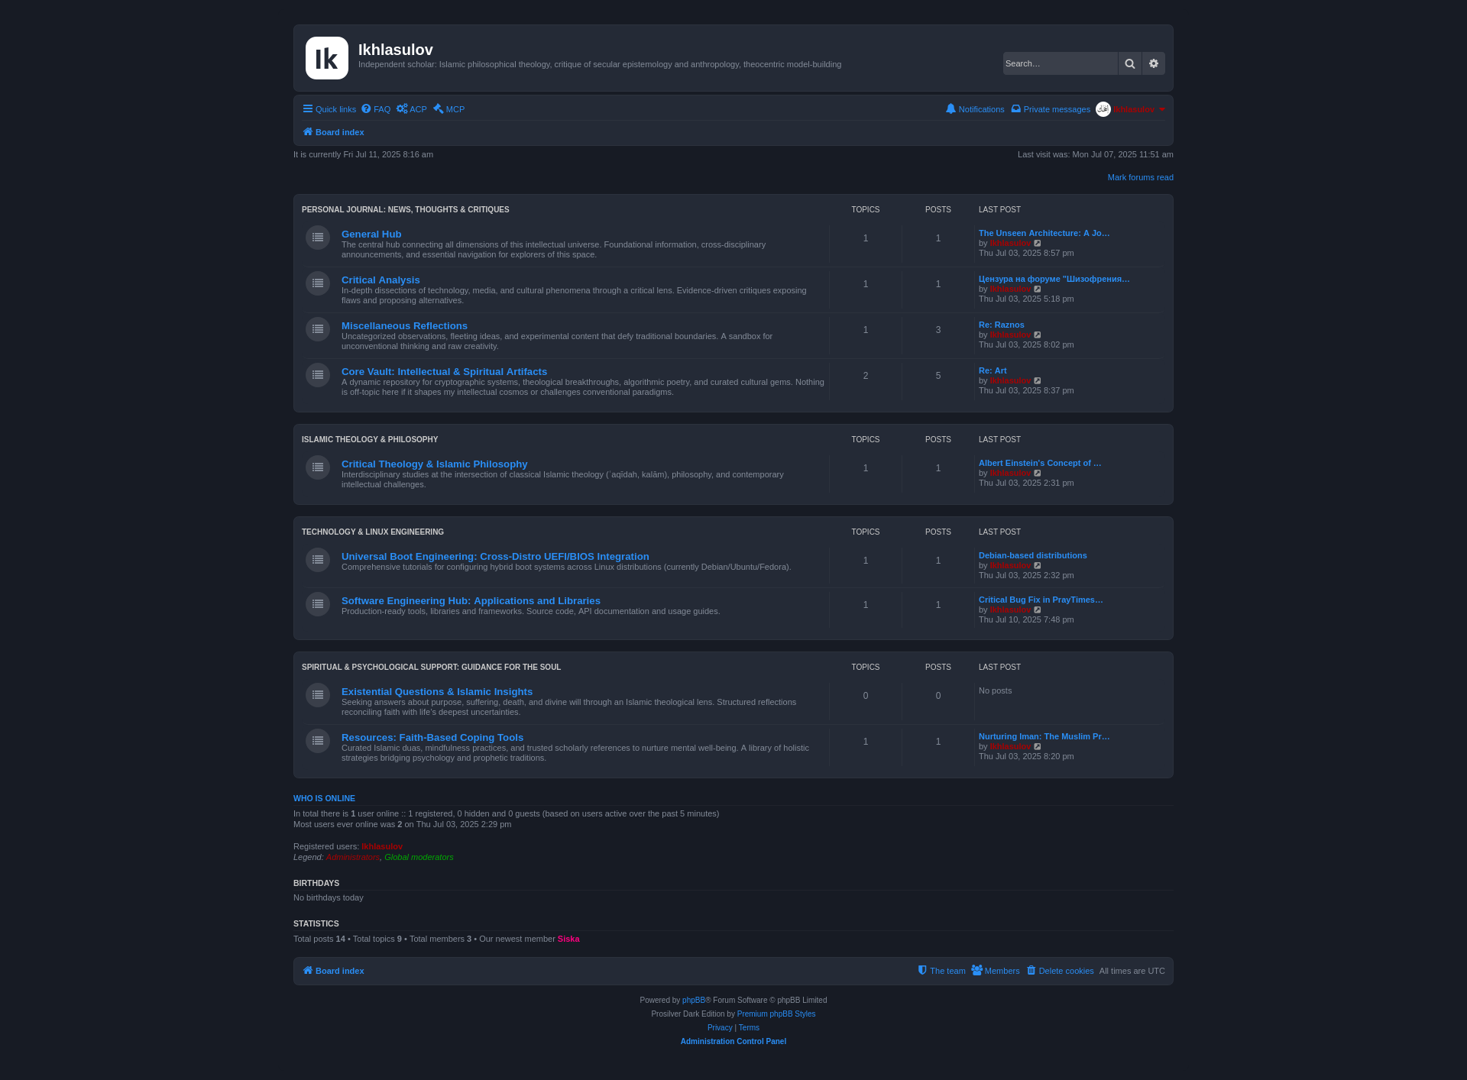
Task: Click the Board index home icon
Action: (309, 132)
